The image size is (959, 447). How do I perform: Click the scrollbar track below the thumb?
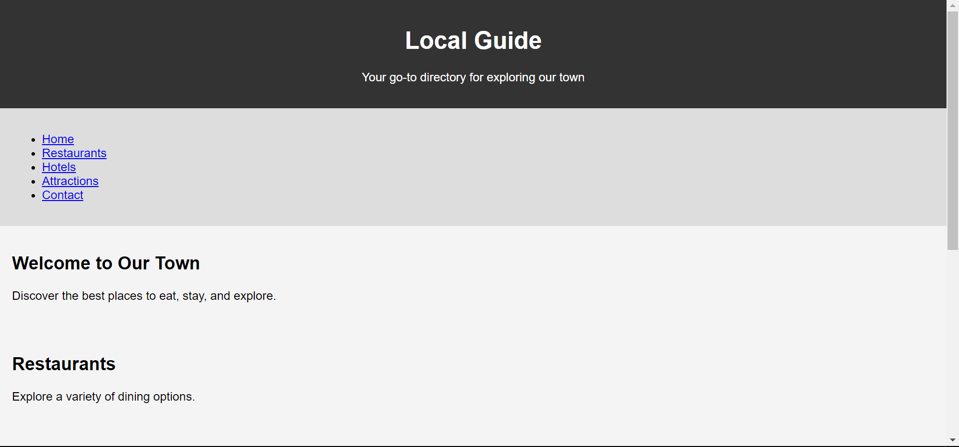pyautogui.click(x=953, y=344)
